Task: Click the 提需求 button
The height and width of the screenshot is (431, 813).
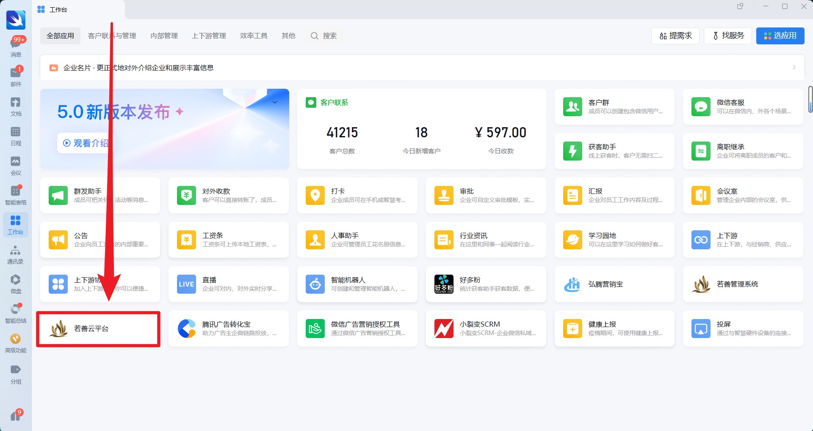Action: 675,36
